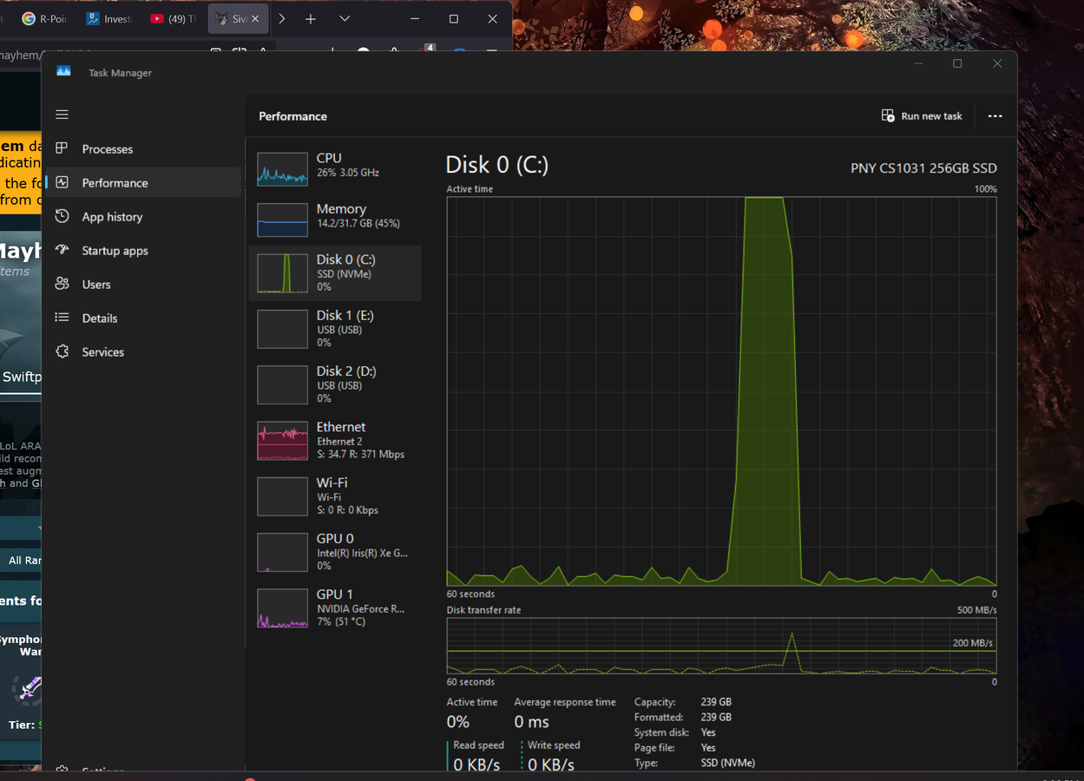Switch to the YouTube browser tab
Image resolution: width=1084 pixels, height=781 pixels.
tap(173, 19)
